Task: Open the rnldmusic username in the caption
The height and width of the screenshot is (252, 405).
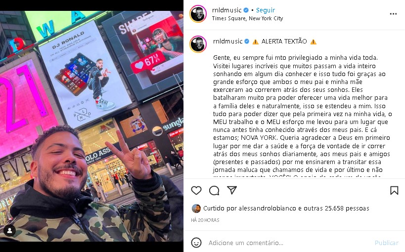Action: [228, 42]
